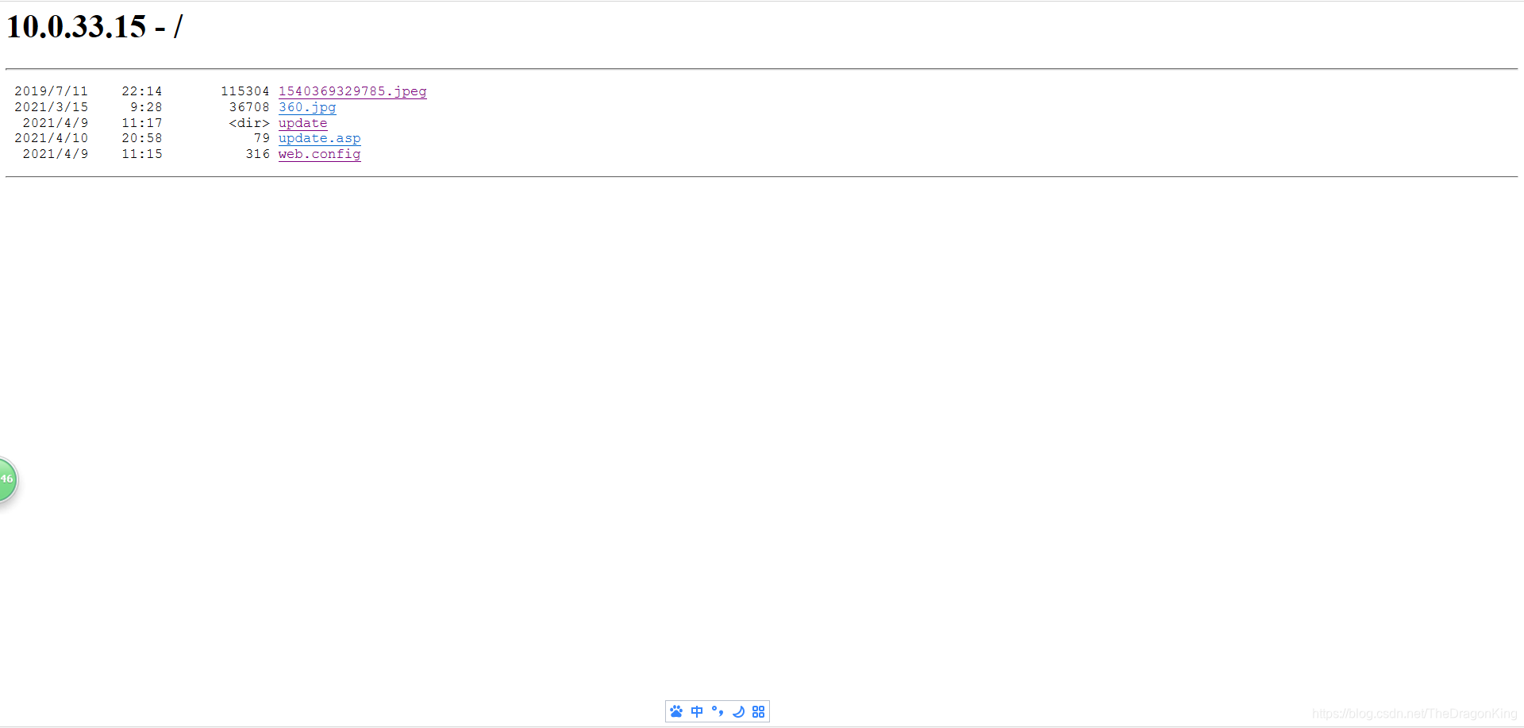The image size is (1524, 728).
Task: Click the file size 36708
Action: [x=249, y=107]
